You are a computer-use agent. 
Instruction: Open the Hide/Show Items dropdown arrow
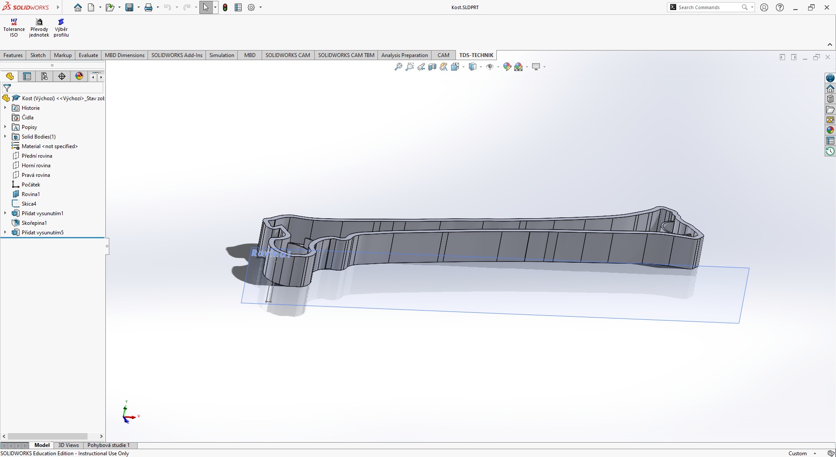[498, 67]
